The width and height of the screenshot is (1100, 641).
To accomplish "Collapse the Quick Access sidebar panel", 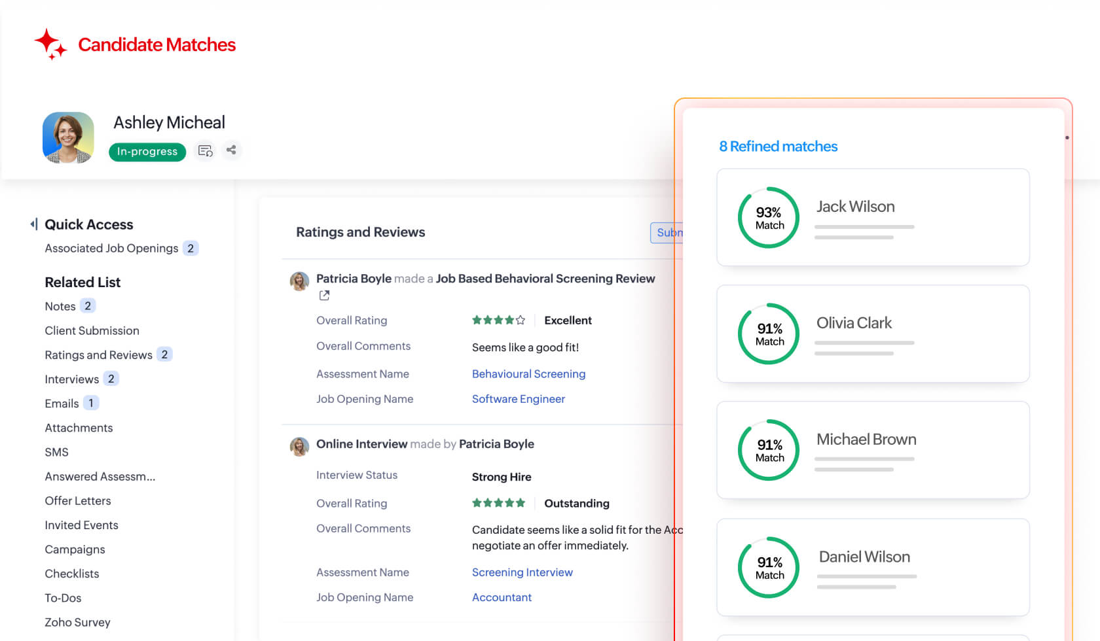I will pos(33,224).
